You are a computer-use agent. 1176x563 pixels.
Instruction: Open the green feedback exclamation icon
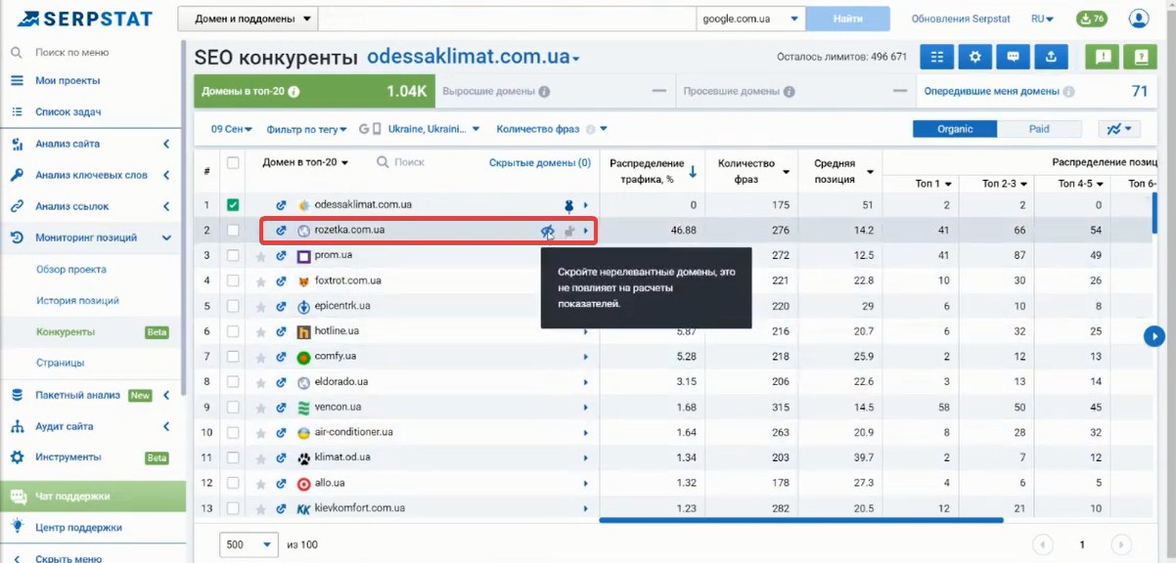pos(1102,57)
